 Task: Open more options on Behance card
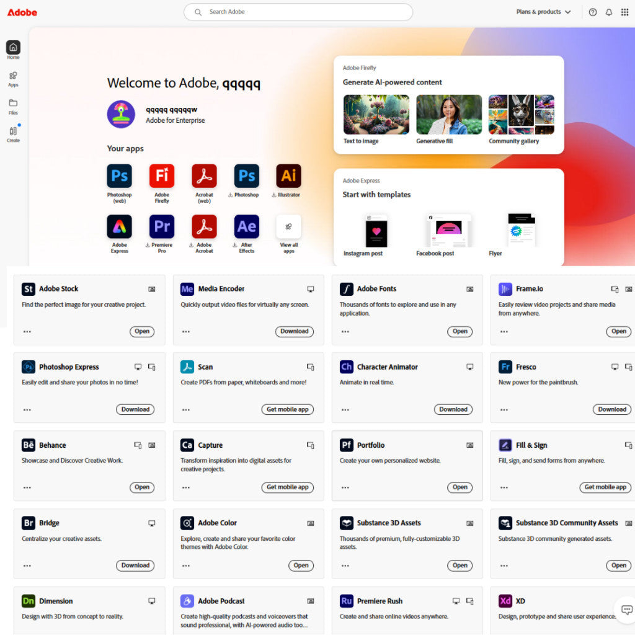point(27,487)
